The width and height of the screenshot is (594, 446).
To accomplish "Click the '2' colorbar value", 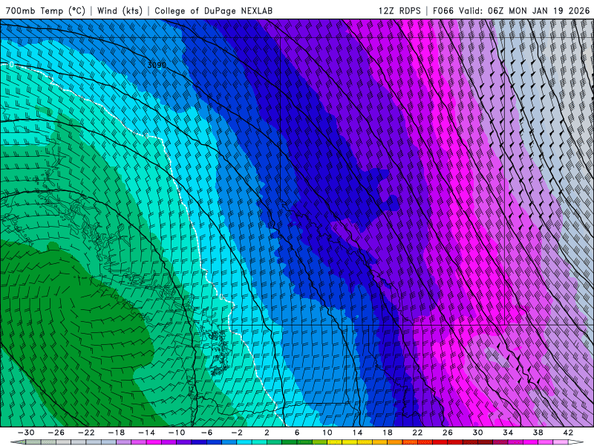I will pyautogui.click(x=267, y=433).
